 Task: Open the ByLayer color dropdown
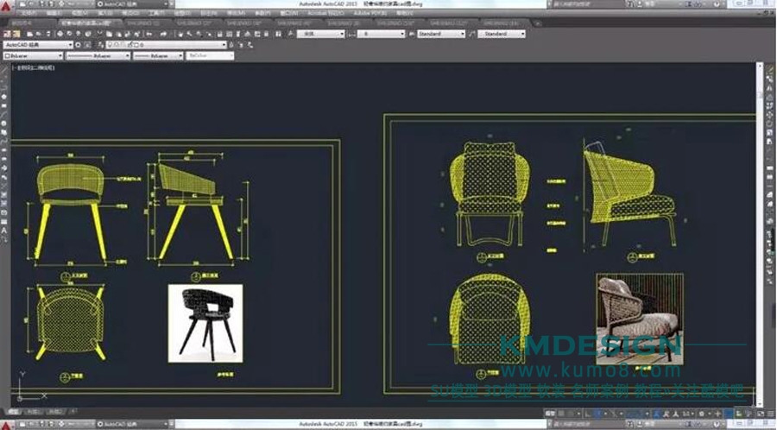[33, 54]
